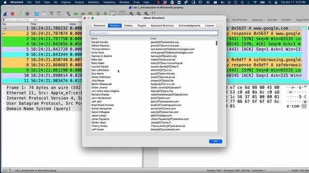Sort authors by the Name column header
This screenshot has width=309, height=173.
click(x=120, y=38)
